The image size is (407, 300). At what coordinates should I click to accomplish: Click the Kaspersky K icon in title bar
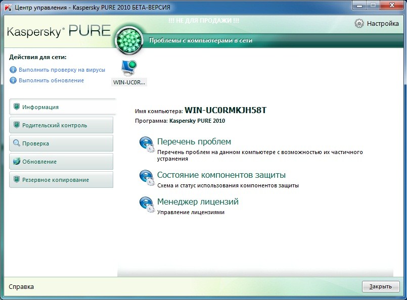8,8
